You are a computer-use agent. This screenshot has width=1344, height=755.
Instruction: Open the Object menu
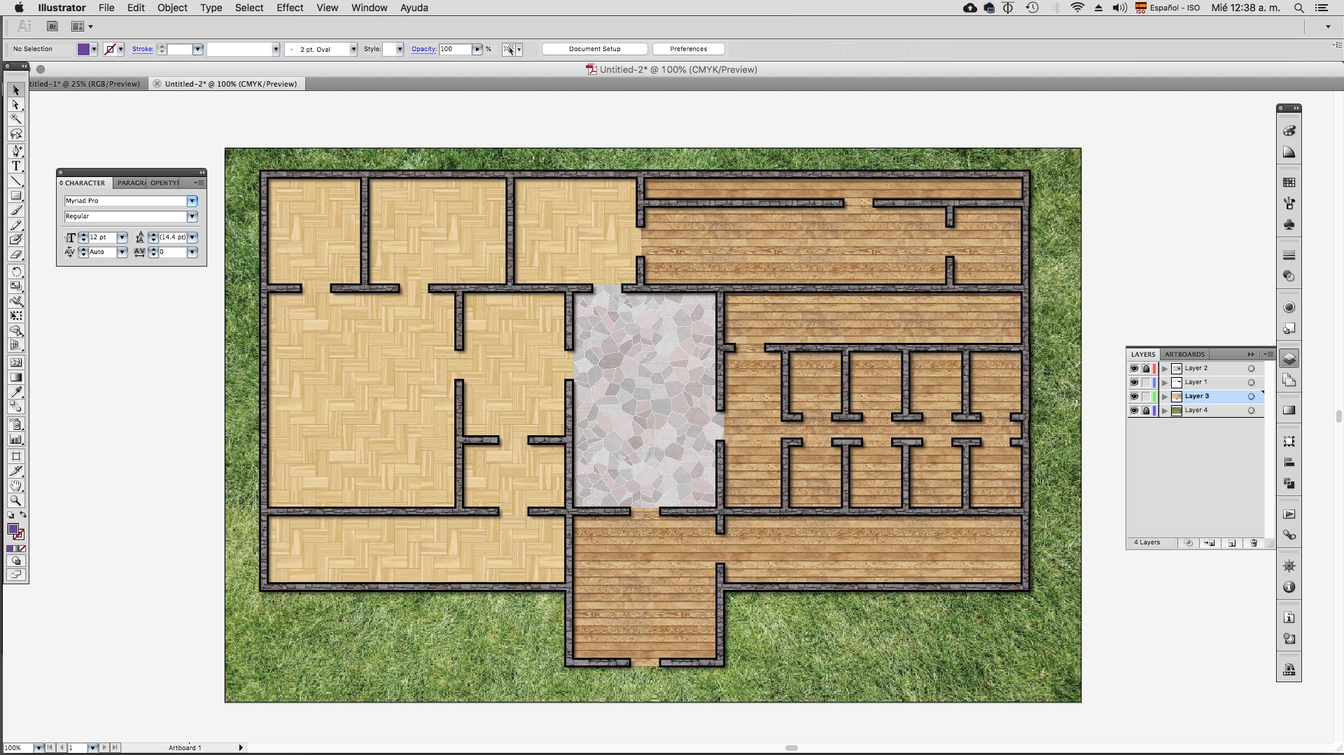172,8
